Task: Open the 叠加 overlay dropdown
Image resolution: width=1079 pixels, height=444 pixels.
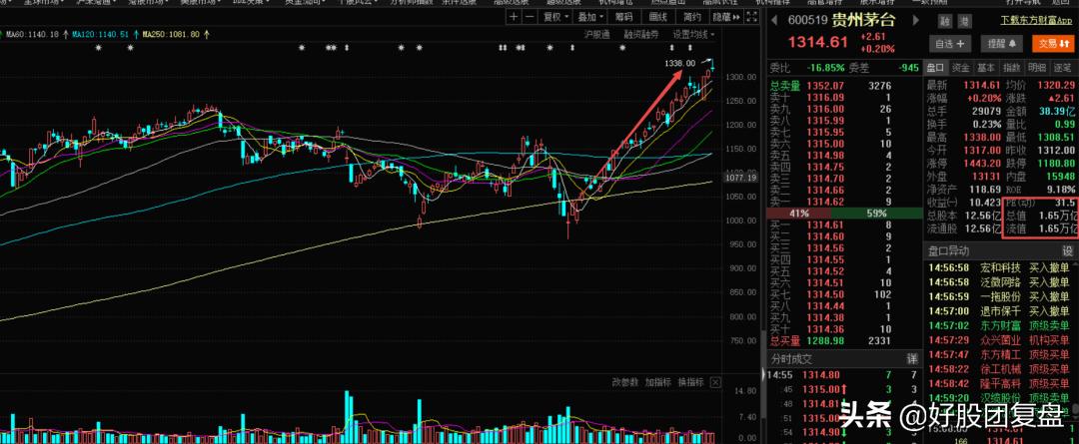Action: 590,17
